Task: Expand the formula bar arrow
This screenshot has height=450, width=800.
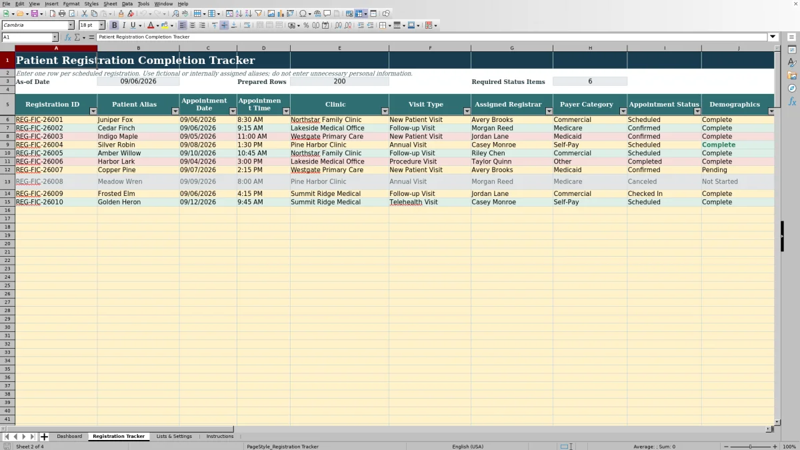Action: coord(773,37)
